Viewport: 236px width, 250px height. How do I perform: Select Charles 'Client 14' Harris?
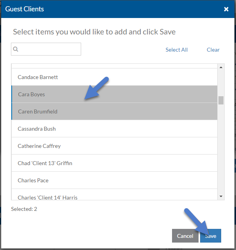(114, 195)
